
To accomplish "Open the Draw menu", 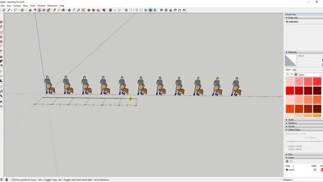I will point(25,6).
